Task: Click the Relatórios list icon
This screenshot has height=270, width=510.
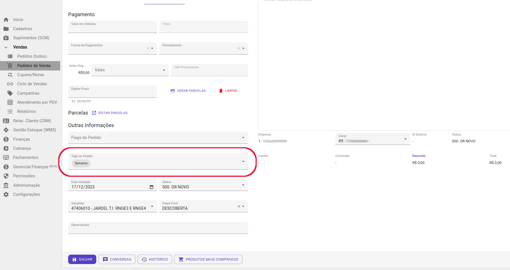Action: [10, 111]
